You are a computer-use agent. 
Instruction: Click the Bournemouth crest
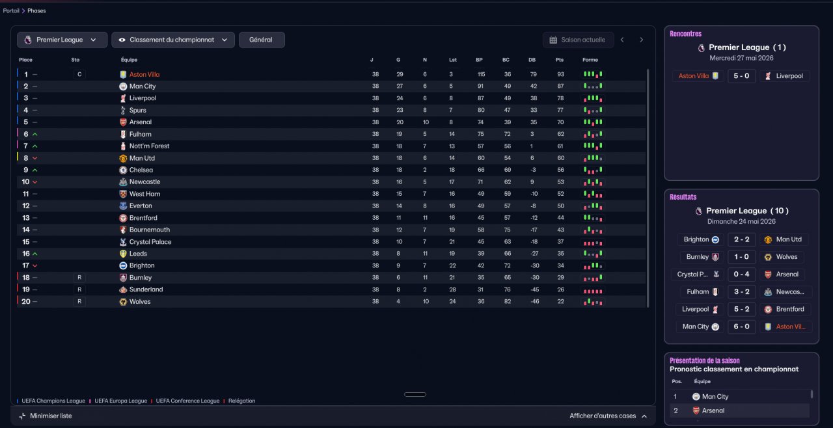click(123, 230)
